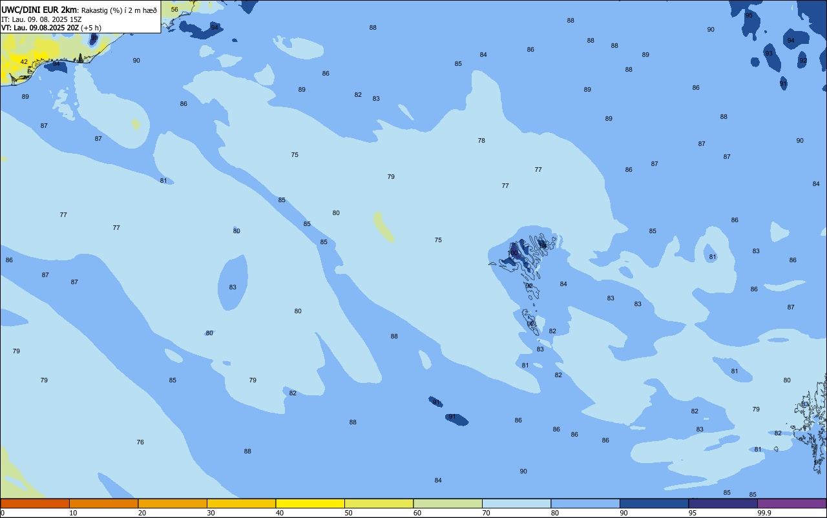
Task: Click the tree-shaped marker on the southern coastline
Action: point(81,59)
